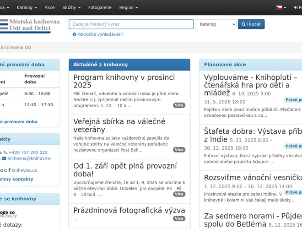This screenshot has width=302, height=229.
Task: Call phone number +420 737 205 222
Action: (28, 153)
